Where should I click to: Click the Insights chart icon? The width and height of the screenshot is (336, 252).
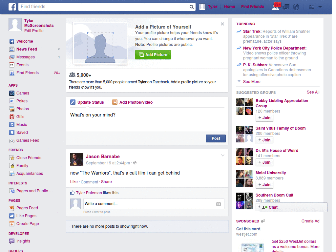click(x=12, y=241)
